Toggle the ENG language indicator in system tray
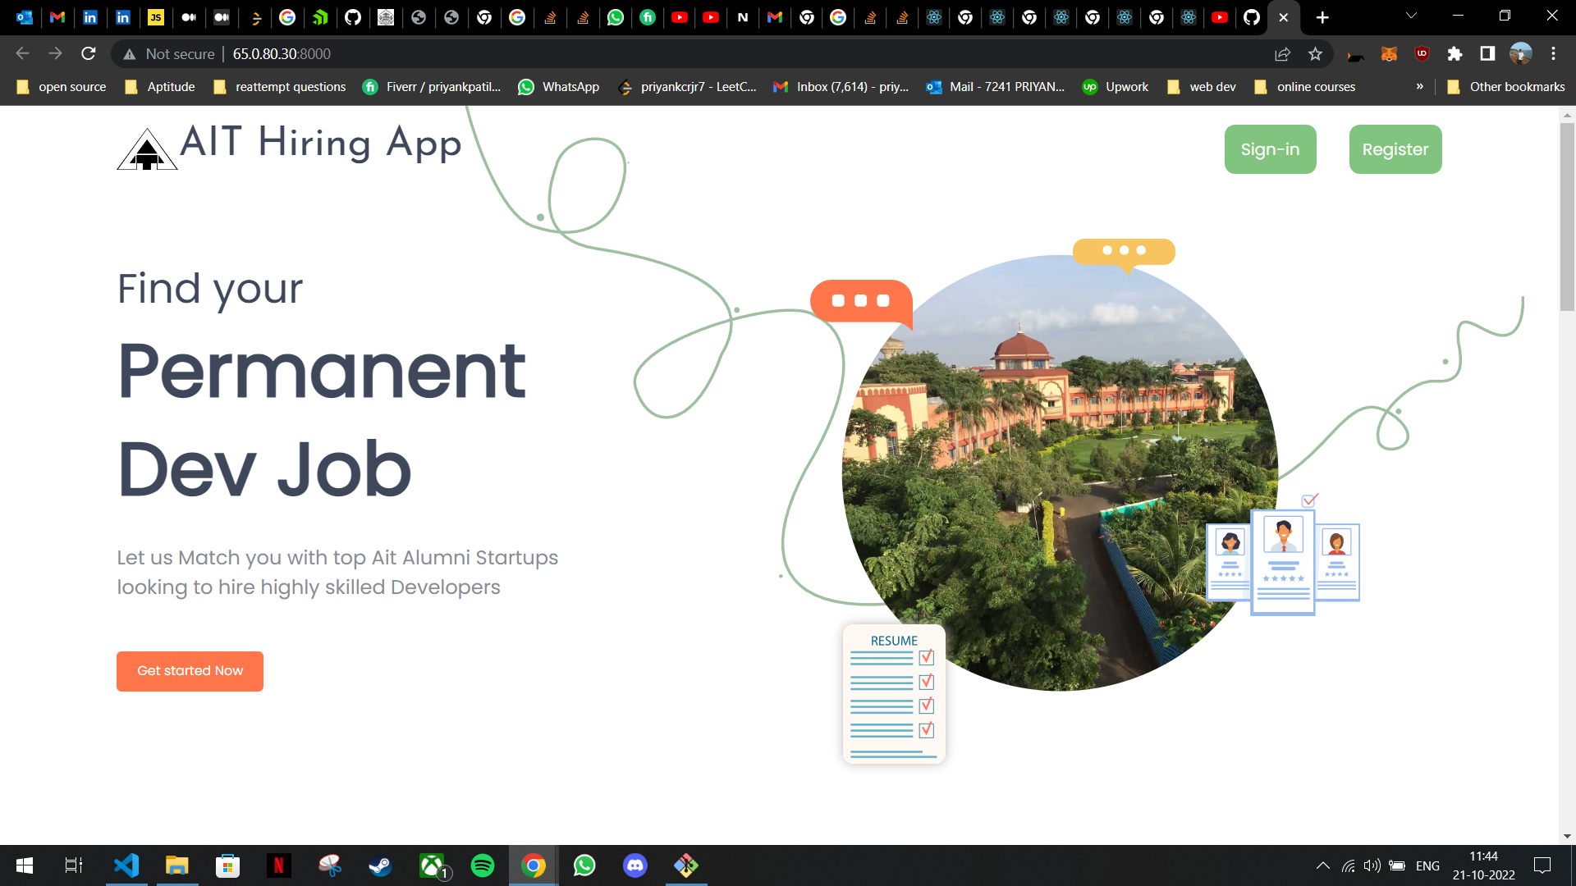The height and width of the screenshot is (886, 1576). tap(1428, 865)
